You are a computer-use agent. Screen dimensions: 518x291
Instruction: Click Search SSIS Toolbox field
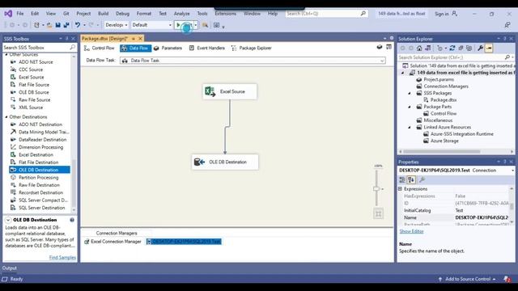point(36,48)
